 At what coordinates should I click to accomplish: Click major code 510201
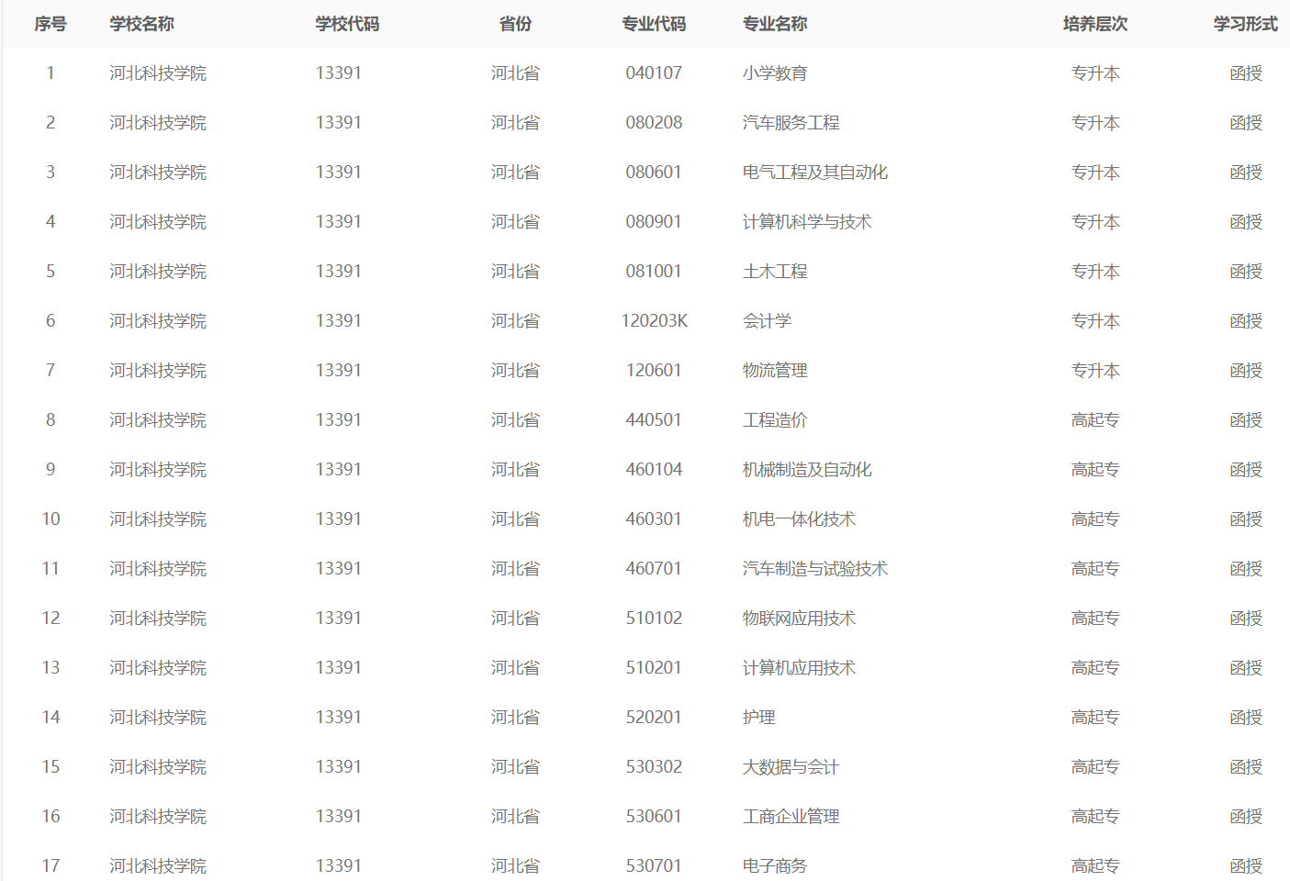coord(654,668)
